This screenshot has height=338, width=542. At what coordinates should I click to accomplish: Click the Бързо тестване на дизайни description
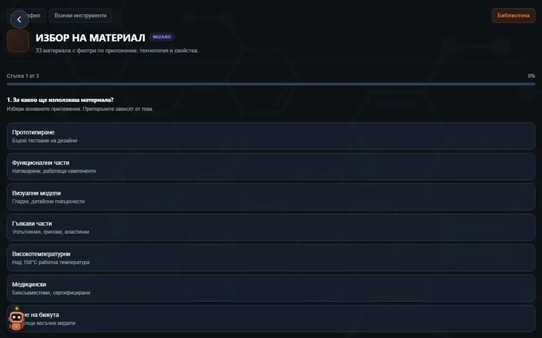pos(45,141)
